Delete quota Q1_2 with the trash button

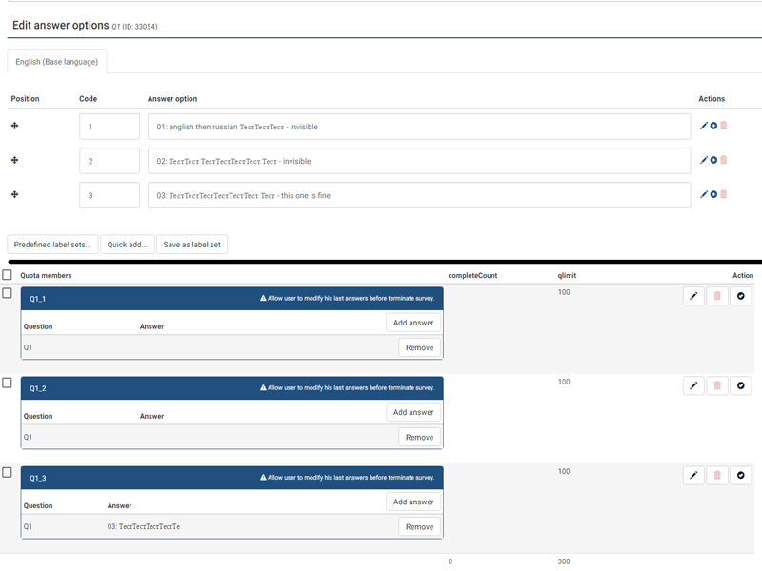point(717,385)
